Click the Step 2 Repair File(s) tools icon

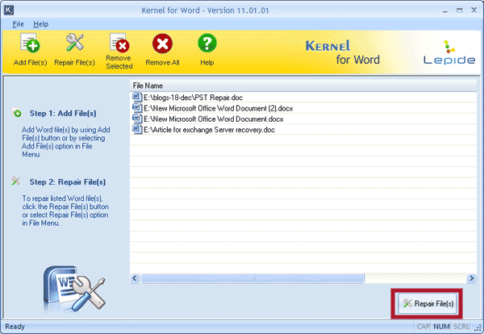click(x=18, y=182)
